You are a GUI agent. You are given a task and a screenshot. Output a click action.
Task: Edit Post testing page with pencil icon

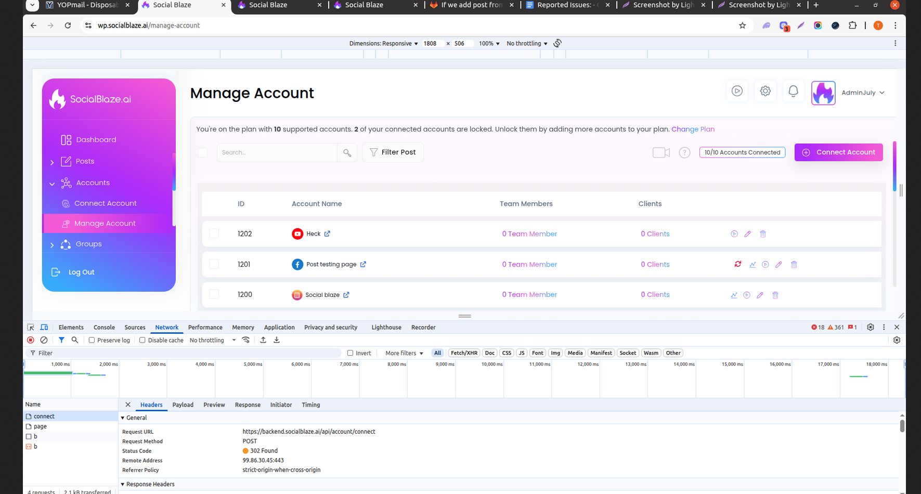tap(779, 265)
